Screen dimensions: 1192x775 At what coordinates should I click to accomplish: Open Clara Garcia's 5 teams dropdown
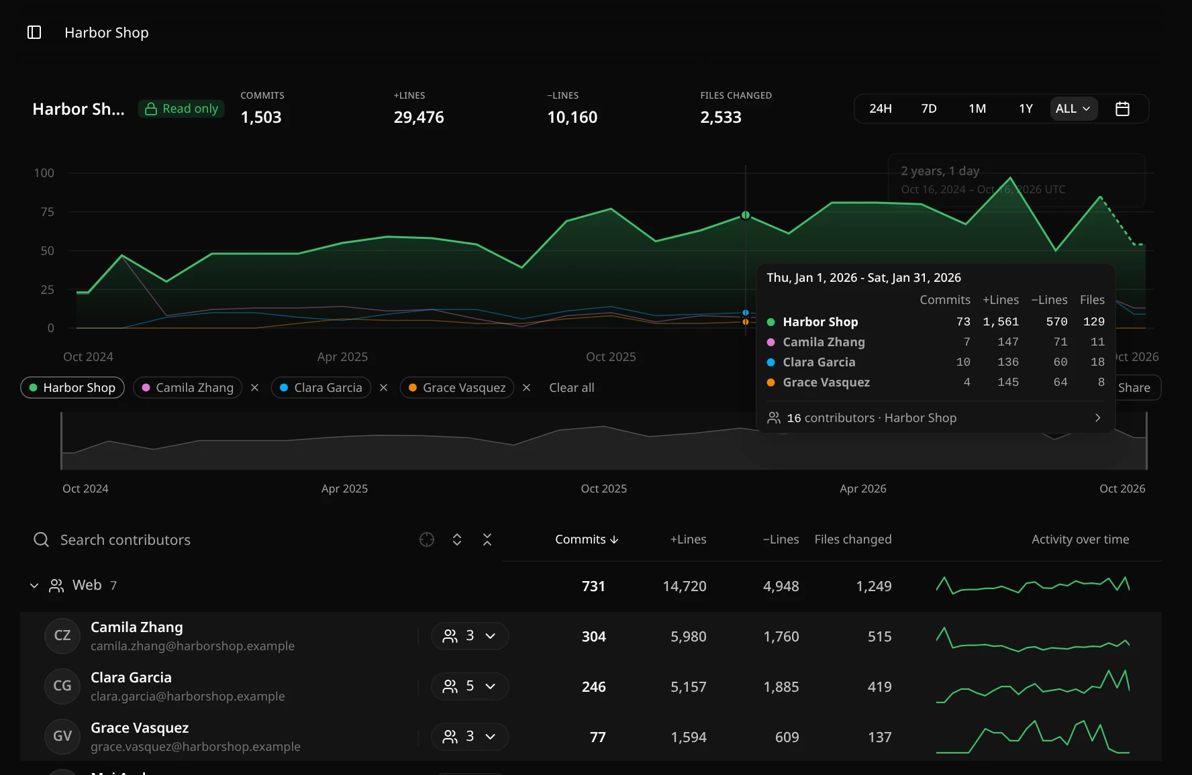pyautogui.click(x=470, y=686)
